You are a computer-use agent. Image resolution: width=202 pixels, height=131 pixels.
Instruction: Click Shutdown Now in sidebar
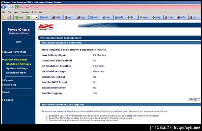click(16, 73)
